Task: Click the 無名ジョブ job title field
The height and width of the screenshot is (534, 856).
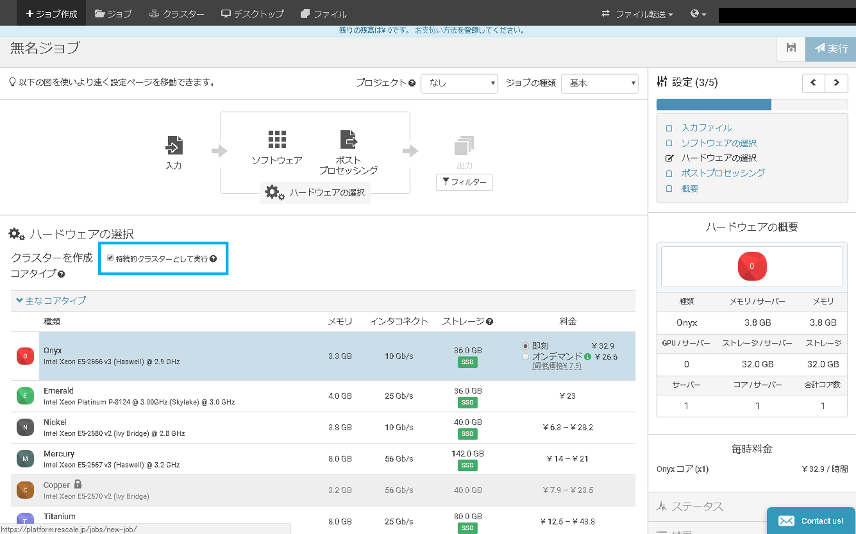Action: [x=45, y=48]
